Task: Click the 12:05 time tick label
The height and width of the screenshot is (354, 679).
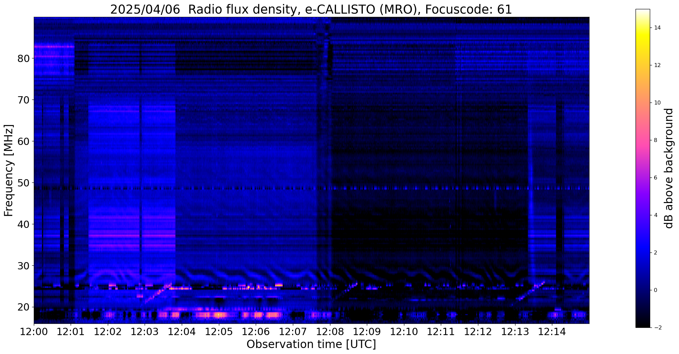Action: (219, 332)
